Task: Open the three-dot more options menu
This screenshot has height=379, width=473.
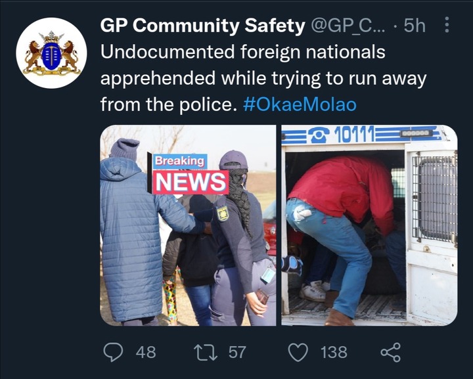Action: [447, 25]
